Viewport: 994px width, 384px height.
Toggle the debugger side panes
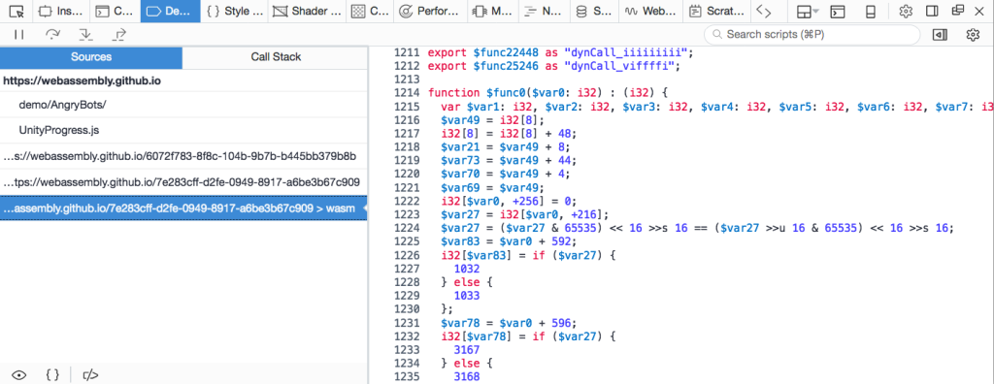(x=940, y=35)
